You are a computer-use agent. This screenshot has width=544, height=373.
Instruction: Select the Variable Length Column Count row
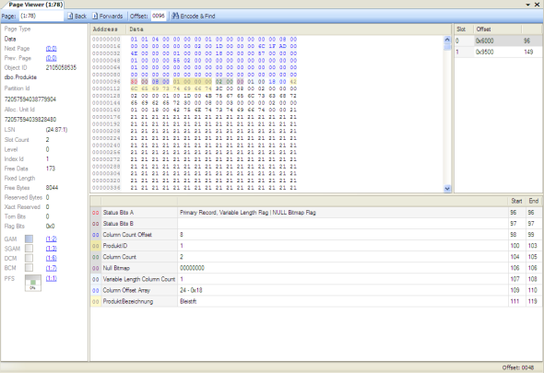pyautogui.click(x=316, y=279)
